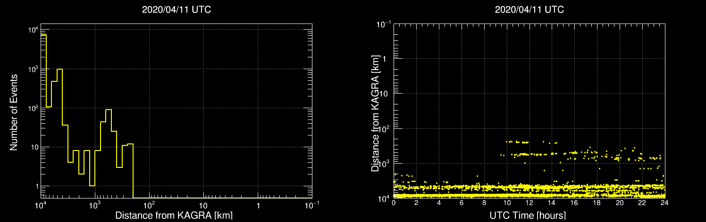Click the '4' tick on UTC Time axis

[x=439, y=204]
